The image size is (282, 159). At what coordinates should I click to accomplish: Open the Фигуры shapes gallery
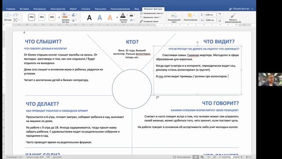[x=7, y=17]
